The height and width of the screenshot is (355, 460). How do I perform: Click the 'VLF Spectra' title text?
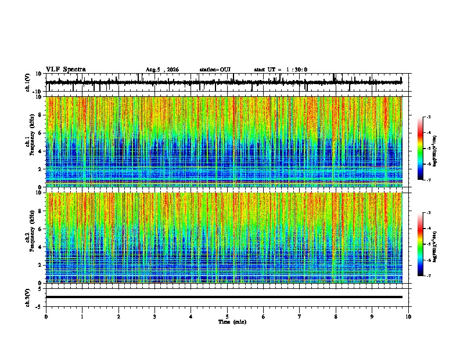pyautogui.click(x=66, y=69)
